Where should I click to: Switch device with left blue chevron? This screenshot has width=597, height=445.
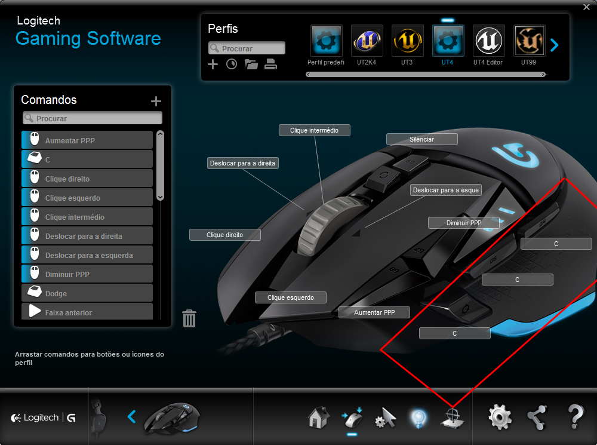[132, 417]
